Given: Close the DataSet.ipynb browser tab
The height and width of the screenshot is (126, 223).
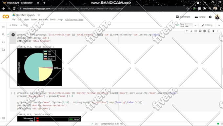Looking at the screenshot, I should (x=38, y=3).
